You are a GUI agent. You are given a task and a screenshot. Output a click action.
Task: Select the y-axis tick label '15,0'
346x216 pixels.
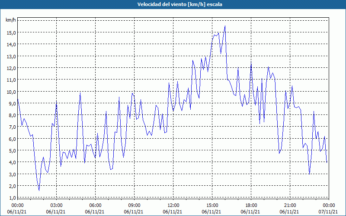pyautogui.click(x=11, y=33)
